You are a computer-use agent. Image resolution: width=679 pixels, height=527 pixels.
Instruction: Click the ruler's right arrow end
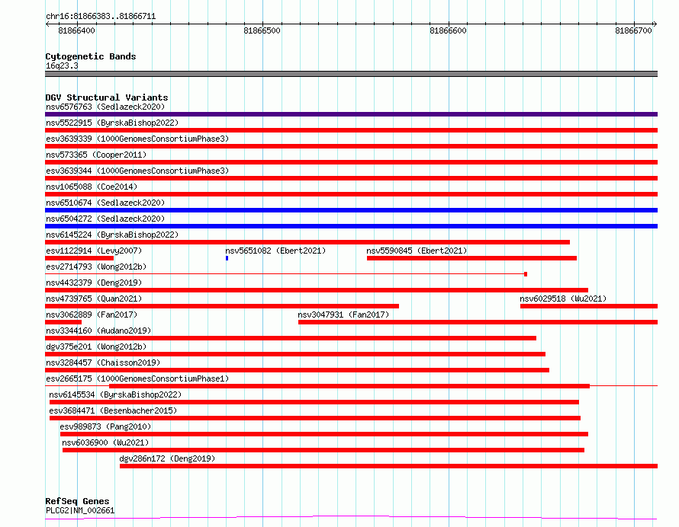[x=655, y=24]
